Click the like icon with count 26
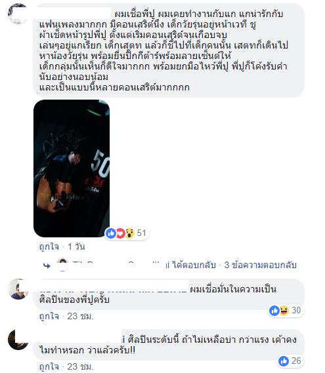Viewport: 325px width, 373px height. tap(284, 361)
